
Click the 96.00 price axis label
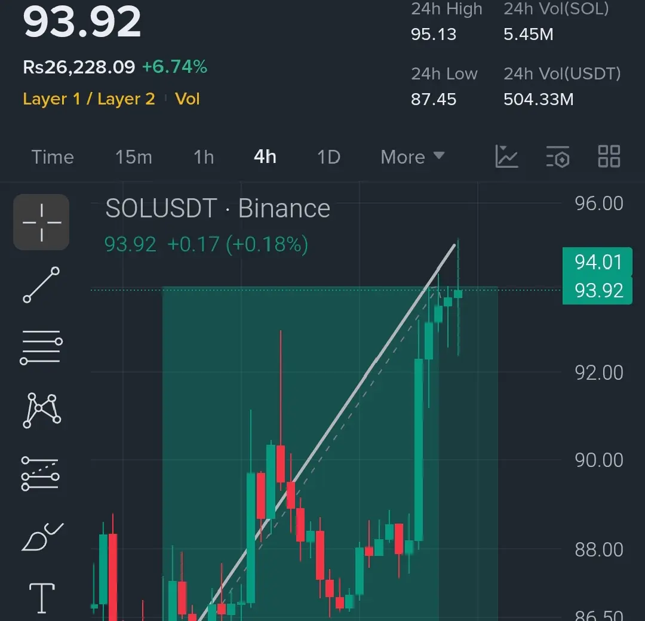[x=598, y=204]
